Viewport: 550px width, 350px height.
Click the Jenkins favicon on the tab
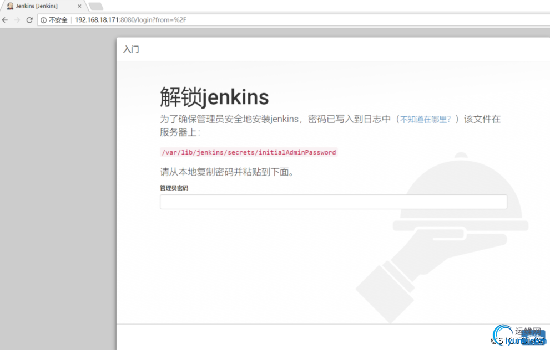10,6
